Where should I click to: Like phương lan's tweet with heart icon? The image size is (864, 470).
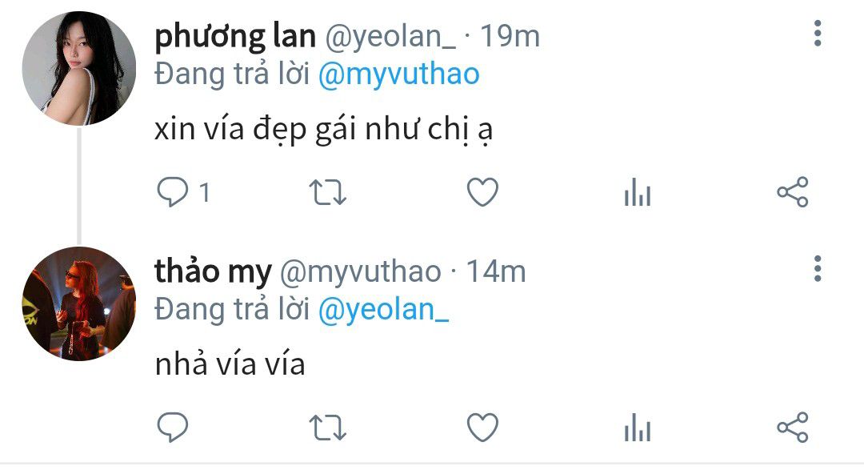pyautogui.click(x=482, y=192)
